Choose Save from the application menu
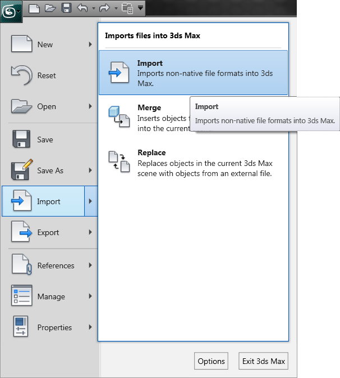The width and height of the screenshot is (340, 378). [50, 139]
